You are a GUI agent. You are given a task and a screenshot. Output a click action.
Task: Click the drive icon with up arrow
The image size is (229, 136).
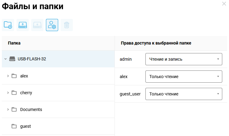[x=23, y=25]
